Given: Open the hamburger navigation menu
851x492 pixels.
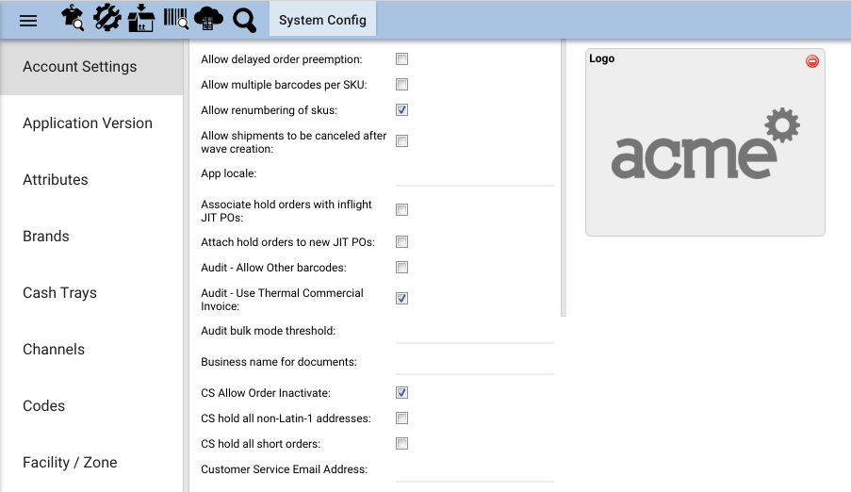Looking at the screenshot, I should [28, 21].
